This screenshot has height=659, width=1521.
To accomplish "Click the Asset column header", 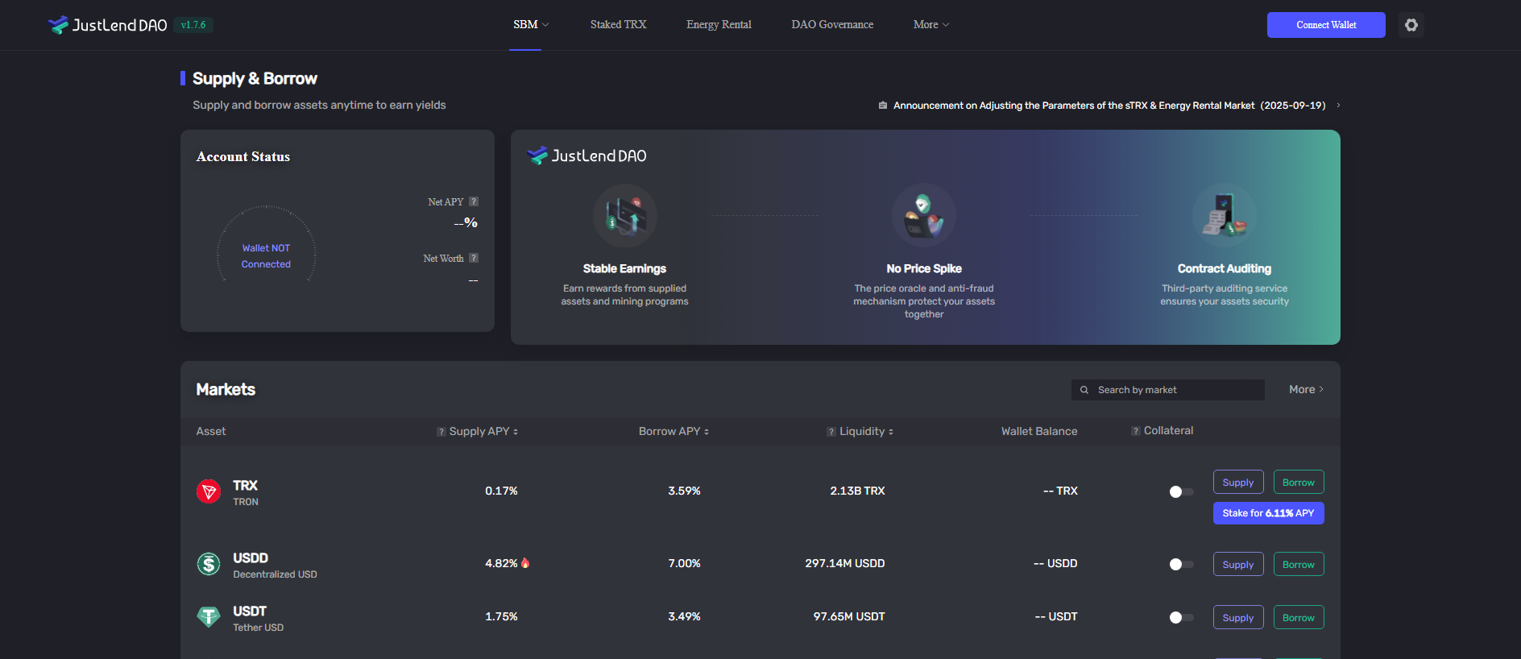I will click(211, 432).
